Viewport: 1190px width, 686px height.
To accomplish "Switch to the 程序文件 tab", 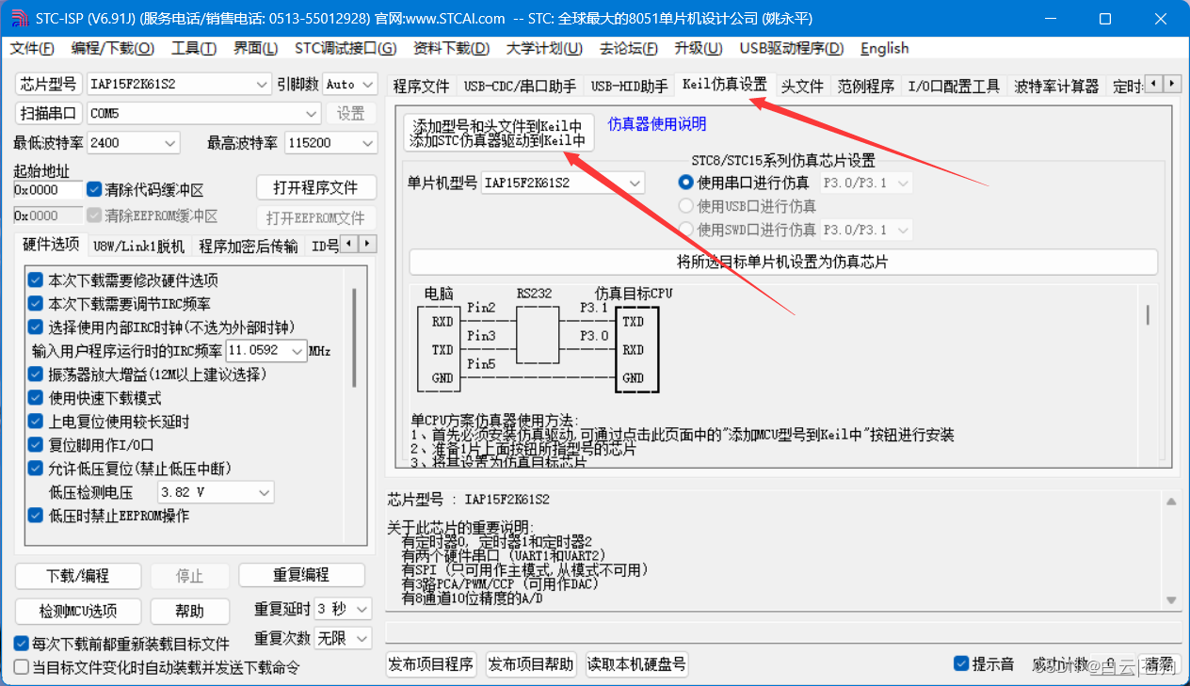I will 421,86.
